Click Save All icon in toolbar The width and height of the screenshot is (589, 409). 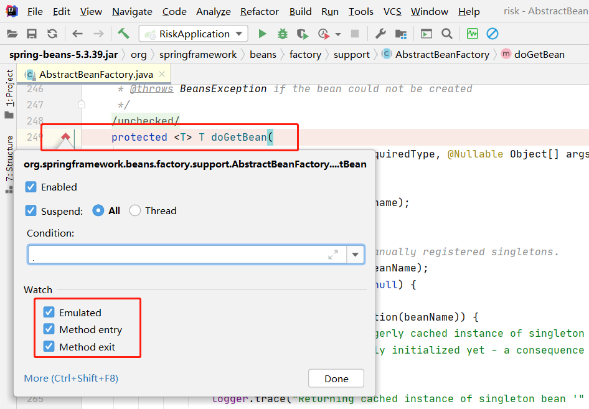pos(32,34)
